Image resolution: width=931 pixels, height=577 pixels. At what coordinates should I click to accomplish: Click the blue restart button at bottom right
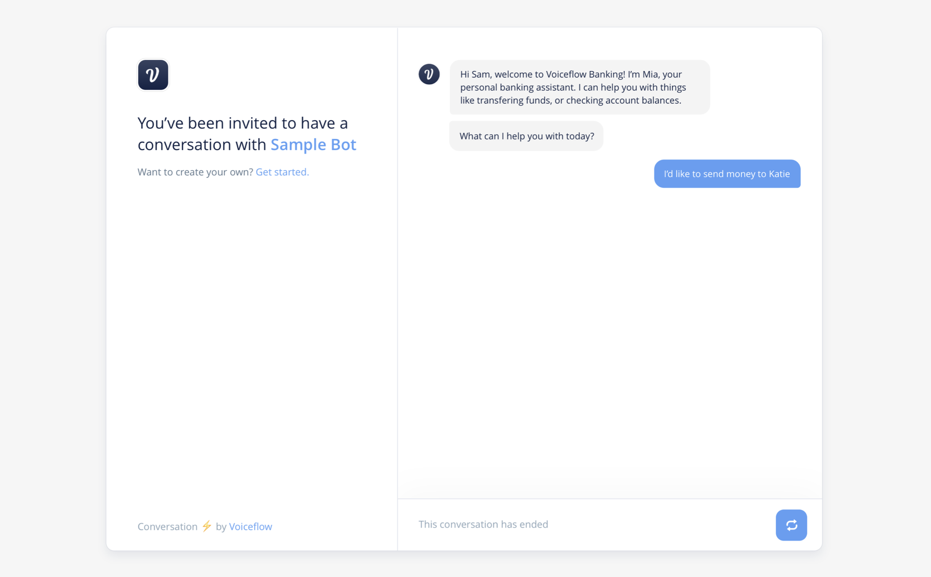click(x=791, y=525)
